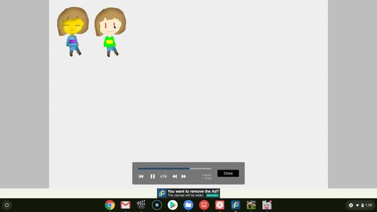Open the clapperboard video app
Viewport: 377px width, 212px height.
pos(141,205)
